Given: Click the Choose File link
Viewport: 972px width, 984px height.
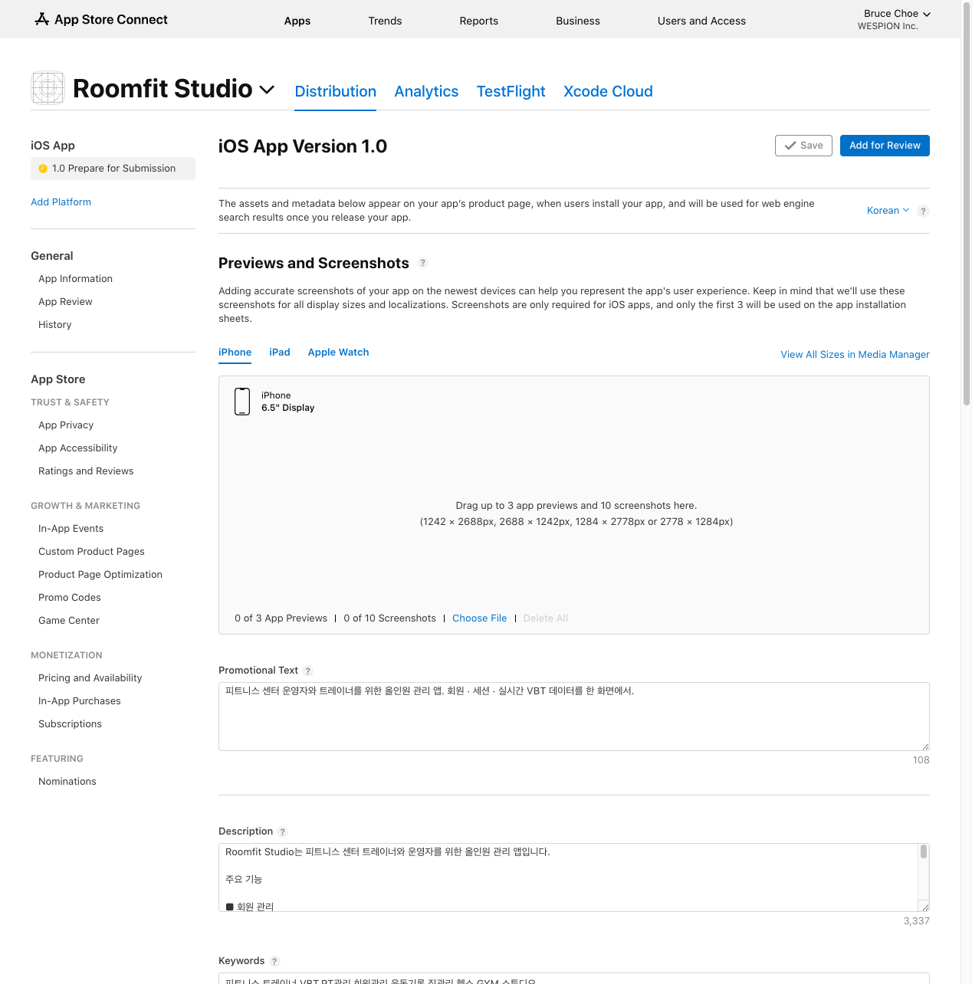Looking at the screenshot, I should [479, 618].
